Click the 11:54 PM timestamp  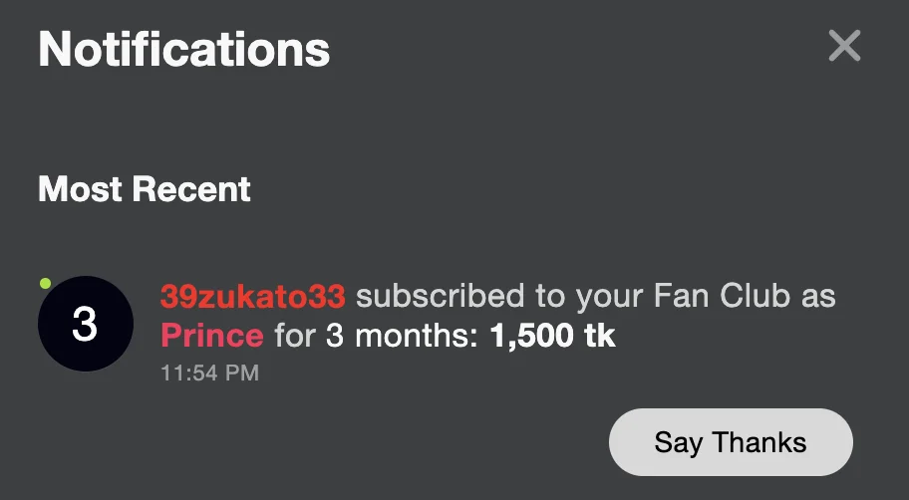pos(209,374)
